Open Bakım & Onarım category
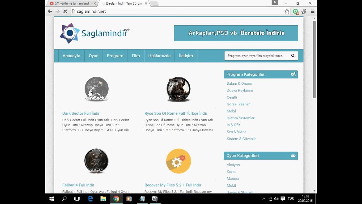Viewport: 362px width, 204px height. coord(240,84)
